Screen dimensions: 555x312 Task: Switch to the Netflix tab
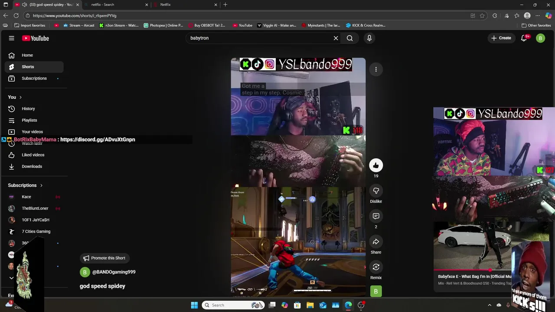coord(185,5)
